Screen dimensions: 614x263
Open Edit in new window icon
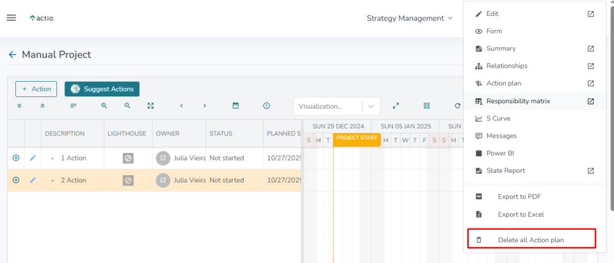[x=591, y=14]
